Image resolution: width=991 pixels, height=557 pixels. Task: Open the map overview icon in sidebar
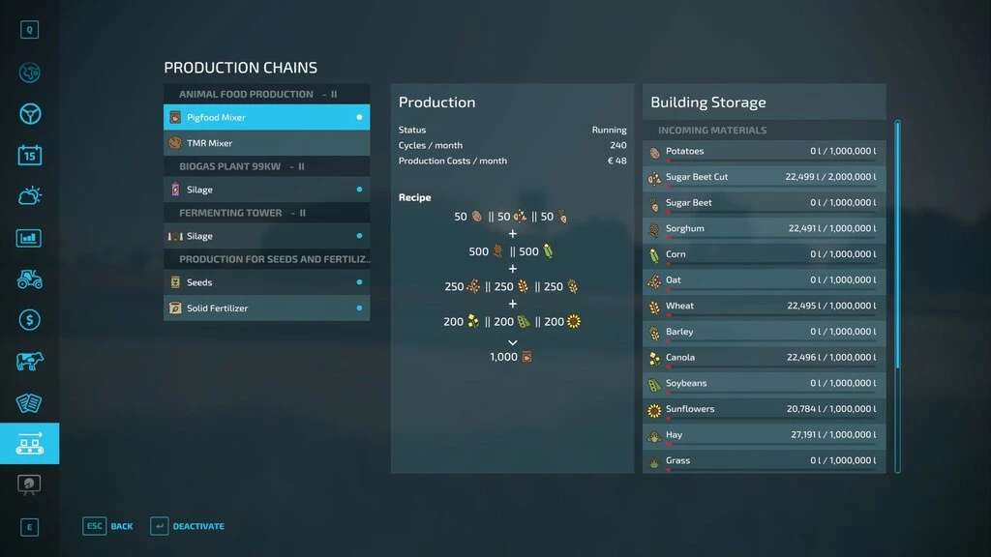pos(29,73)
